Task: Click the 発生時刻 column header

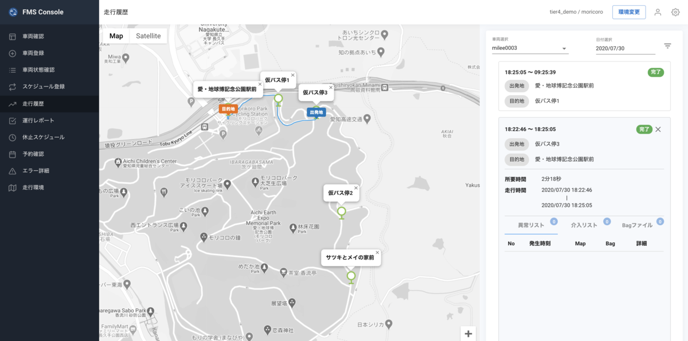Action: tap(540, 244)
